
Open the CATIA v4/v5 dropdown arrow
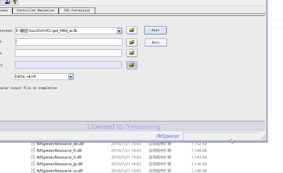(71, 77)
